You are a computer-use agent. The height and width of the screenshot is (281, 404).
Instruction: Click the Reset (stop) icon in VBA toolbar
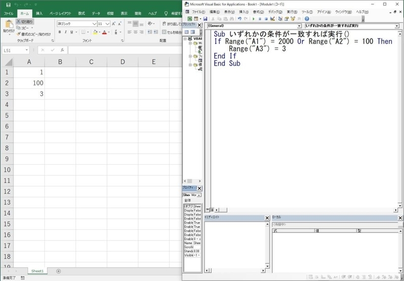point(266,19)
